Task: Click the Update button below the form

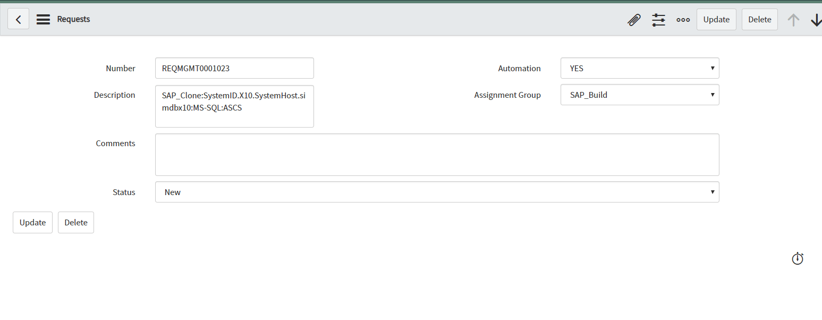Action: (32, 222)
